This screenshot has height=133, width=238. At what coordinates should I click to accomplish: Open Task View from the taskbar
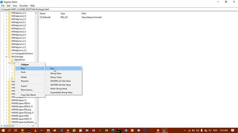[16, 130]
